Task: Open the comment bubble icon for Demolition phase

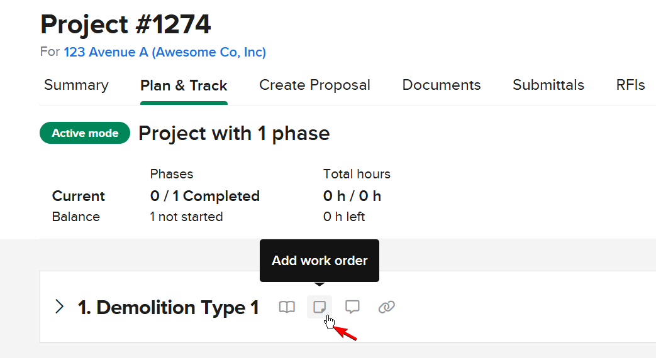Action: click(353, 307)
